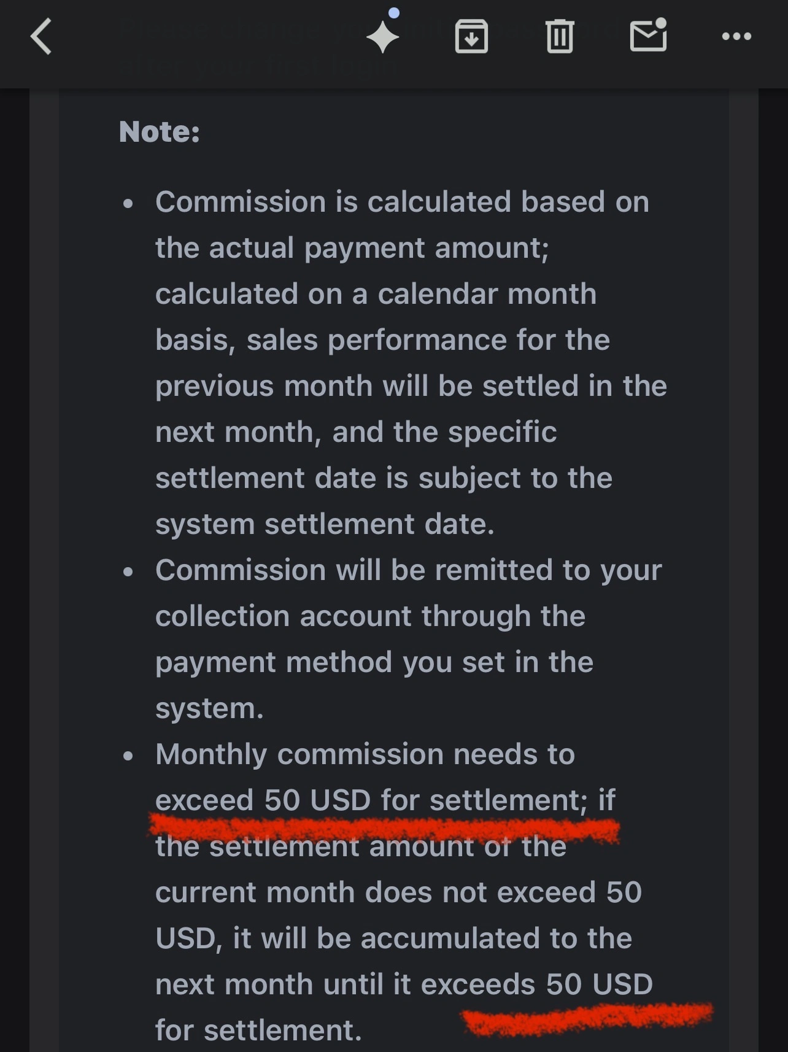Tap the final line "for settlement."
Viewport: 788px width, 1052px height.
click(258, 1031)
